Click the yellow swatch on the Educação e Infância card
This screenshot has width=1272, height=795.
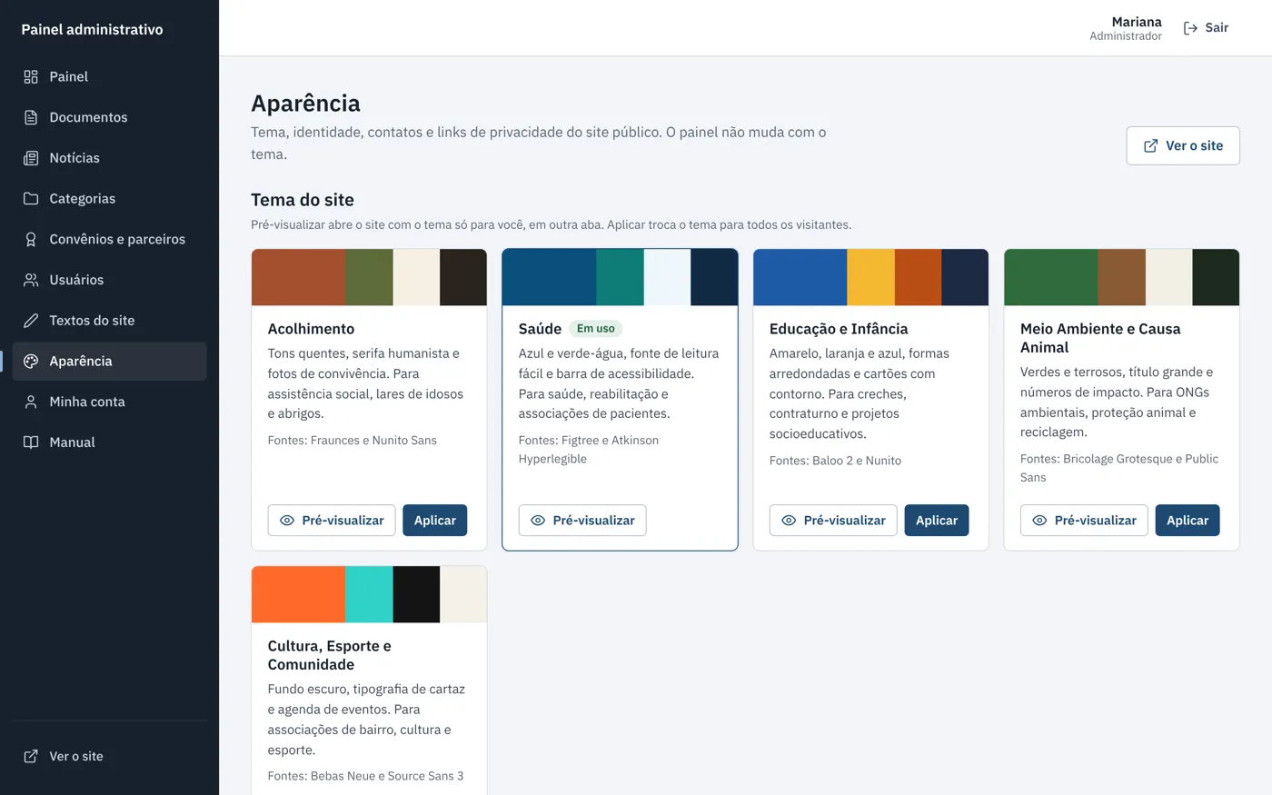click(870, 277)
